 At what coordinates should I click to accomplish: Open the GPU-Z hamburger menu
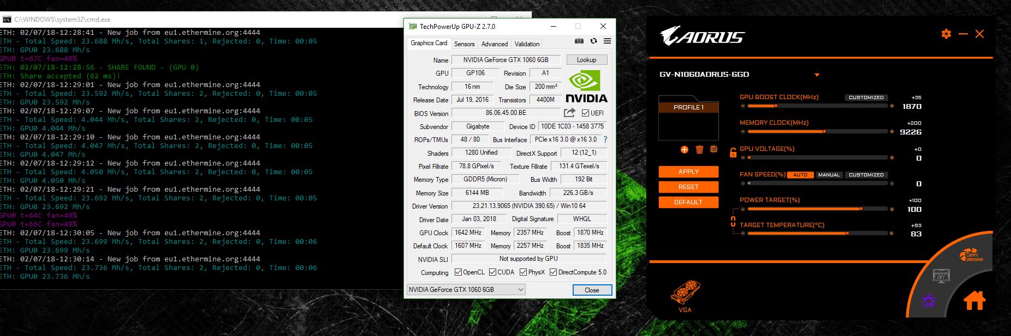607,41
